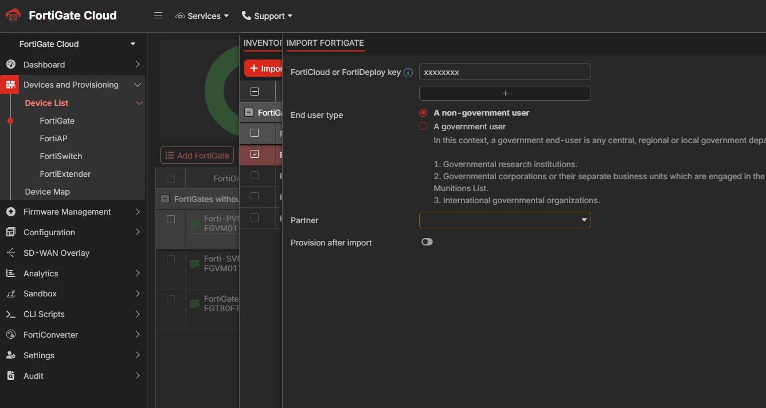This screenshot has width=766, height=408.
Task: Click the FortiConverter icon
Action: point(10,335)
